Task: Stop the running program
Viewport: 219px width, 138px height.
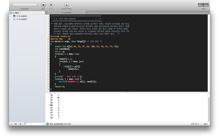Action: point(51,5)
